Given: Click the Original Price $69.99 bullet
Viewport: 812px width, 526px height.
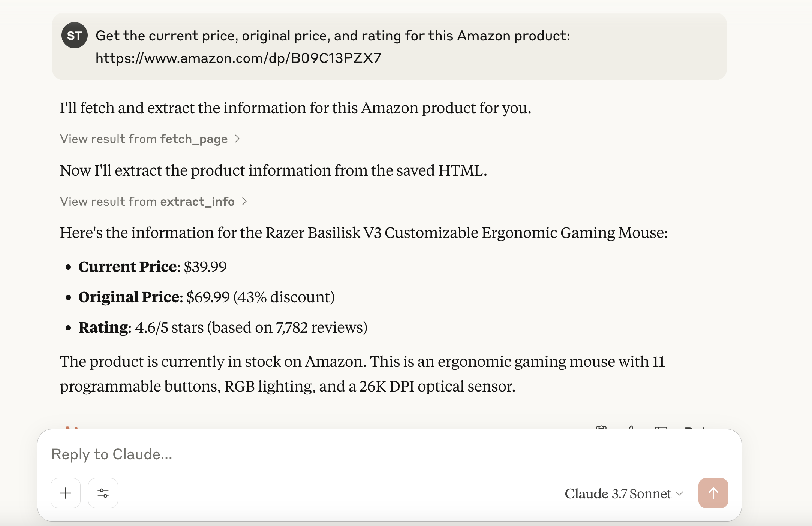Looking at the screenshot, I should click(206, 297).
